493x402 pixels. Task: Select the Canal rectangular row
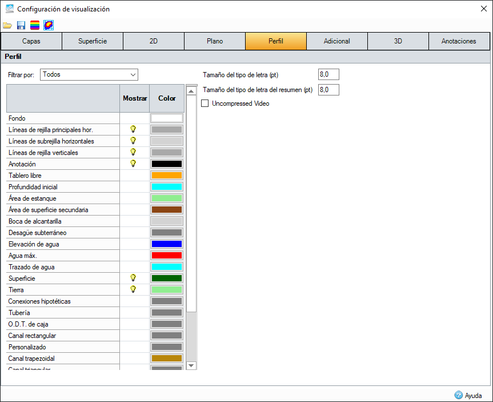[x=63, y=336]
